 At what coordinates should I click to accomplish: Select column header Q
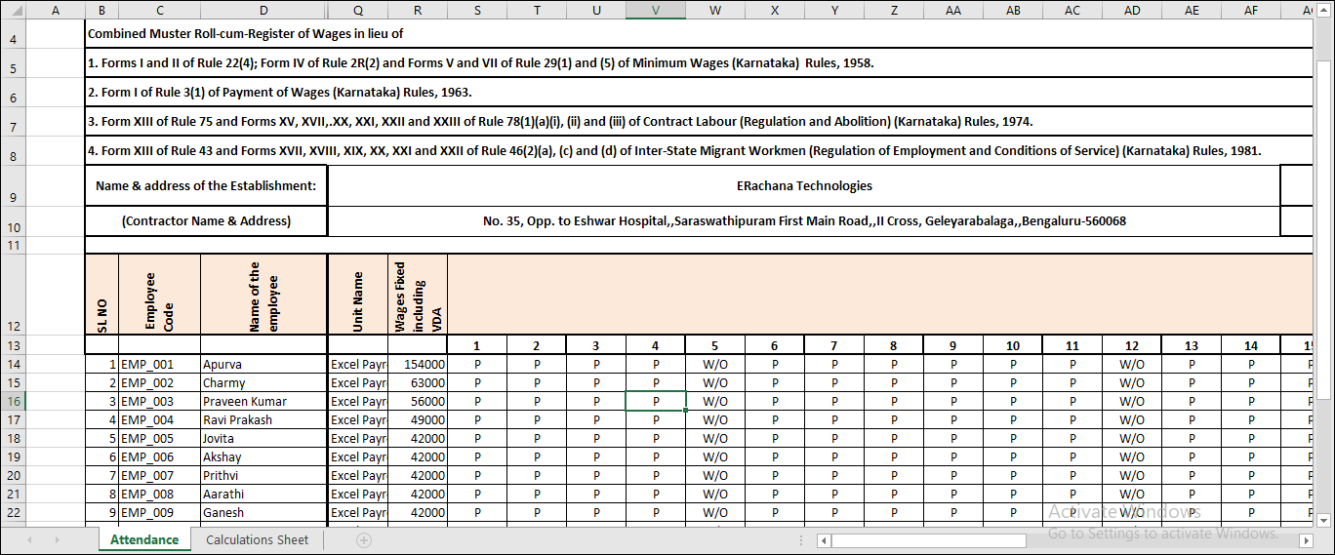tap(357, 10)
